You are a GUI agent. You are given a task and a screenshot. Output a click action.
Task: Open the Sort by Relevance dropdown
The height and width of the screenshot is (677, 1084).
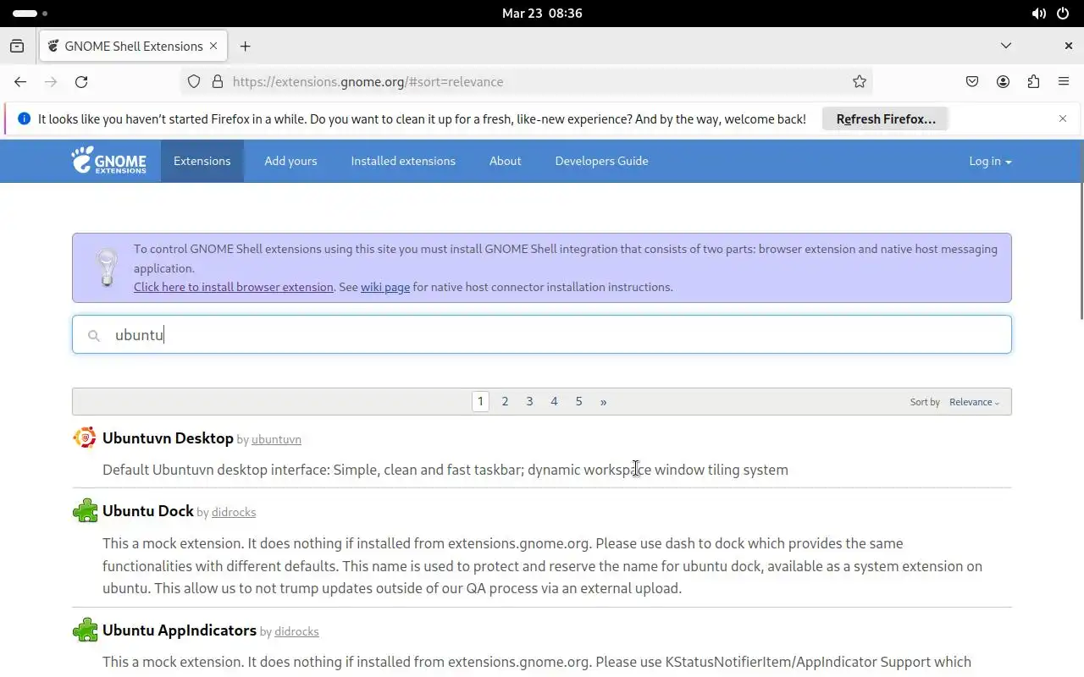pyautogui.click(x=974, y=402)
